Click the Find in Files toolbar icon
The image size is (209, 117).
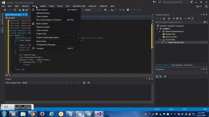click(x=105, y=10)
